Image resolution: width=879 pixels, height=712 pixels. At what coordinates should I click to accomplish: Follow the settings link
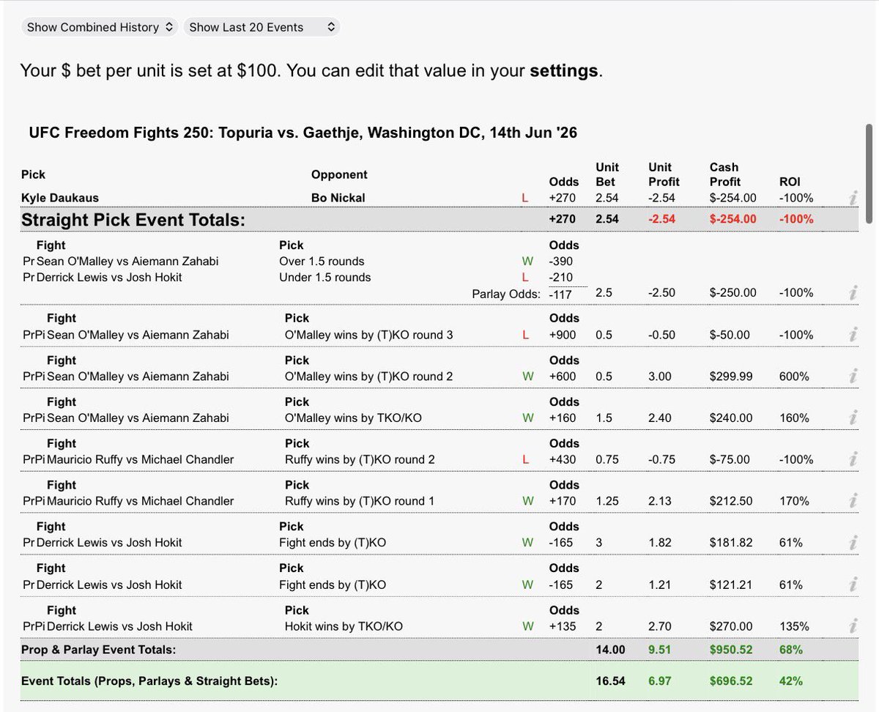(564, 72)
